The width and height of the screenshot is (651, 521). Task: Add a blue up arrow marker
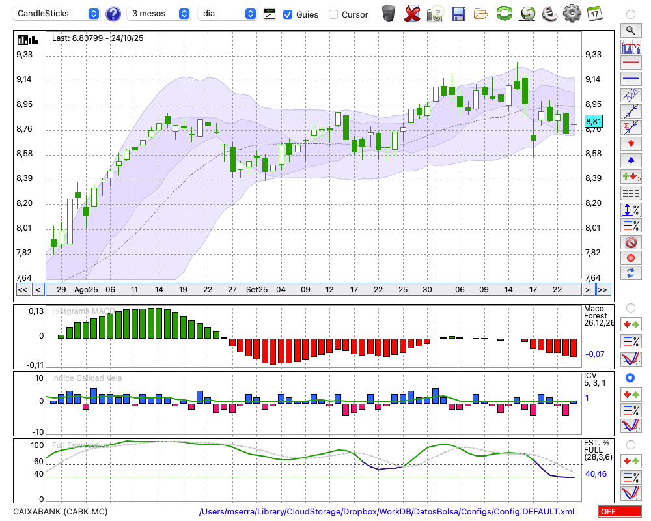pyautogui.click(x=631, y=160)
